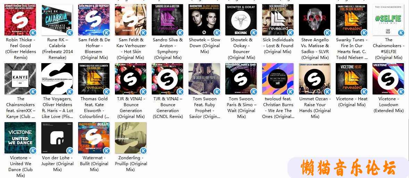Select Zonderling Pruillip track thumbnail
The height and width of the screenshot is (178, 409).
click(x=131, y=138)
